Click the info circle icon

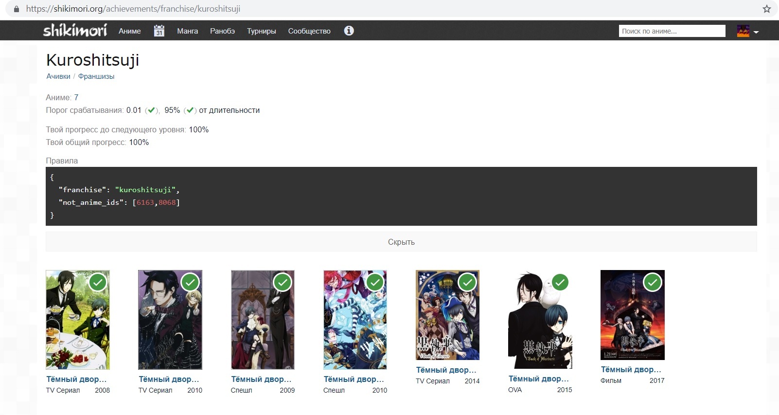(x=349, y=31)
